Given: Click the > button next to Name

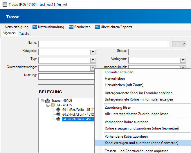Looking at the screenshot, I should (184, 44).
